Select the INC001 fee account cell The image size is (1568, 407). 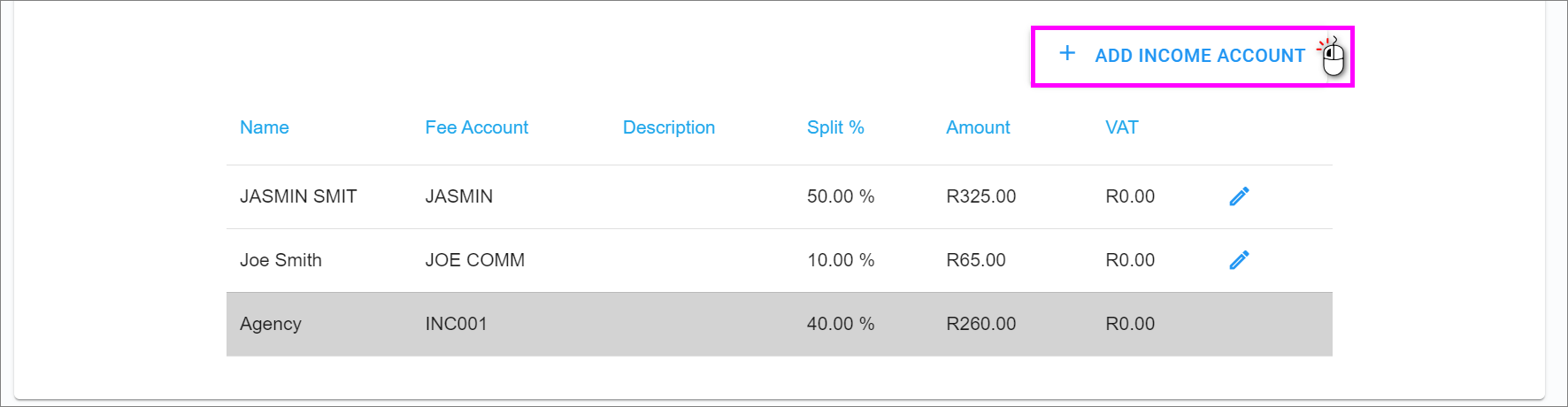click(x=456, y=324)
